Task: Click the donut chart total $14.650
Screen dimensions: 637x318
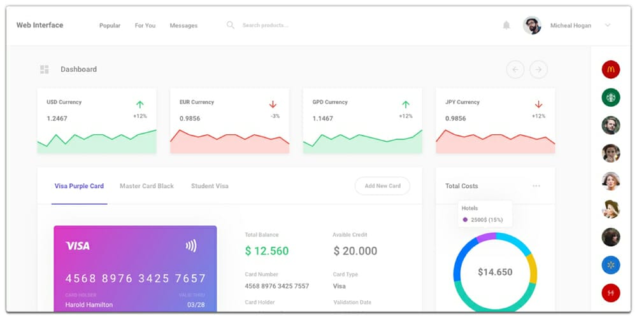Action: click(x=495, y=272)
